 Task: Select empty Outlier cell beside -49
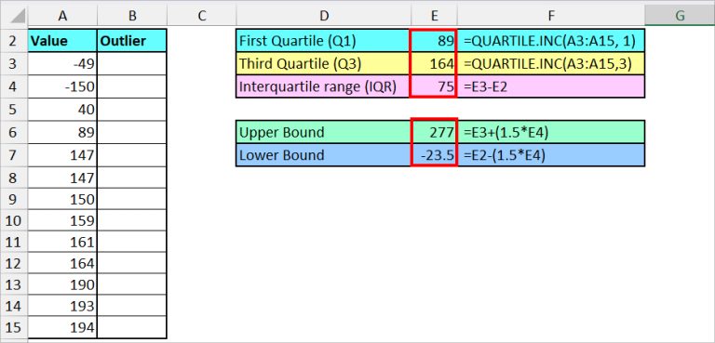pos(132,64)
